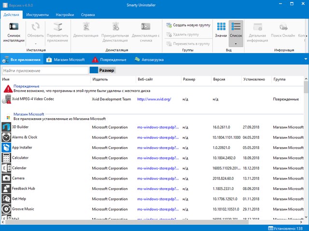Click the Calculator app icon
Image resolution: width=309 pixels, height=231 pixels.
(6, 158)
